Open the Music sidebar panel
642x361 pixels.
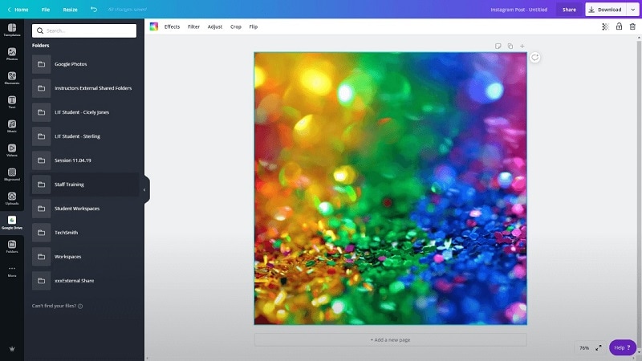coord(12,126)
